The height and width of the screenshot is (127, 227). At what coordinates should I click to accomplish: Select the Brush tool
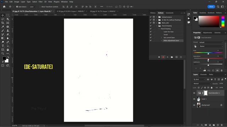[x=3, y=31]
